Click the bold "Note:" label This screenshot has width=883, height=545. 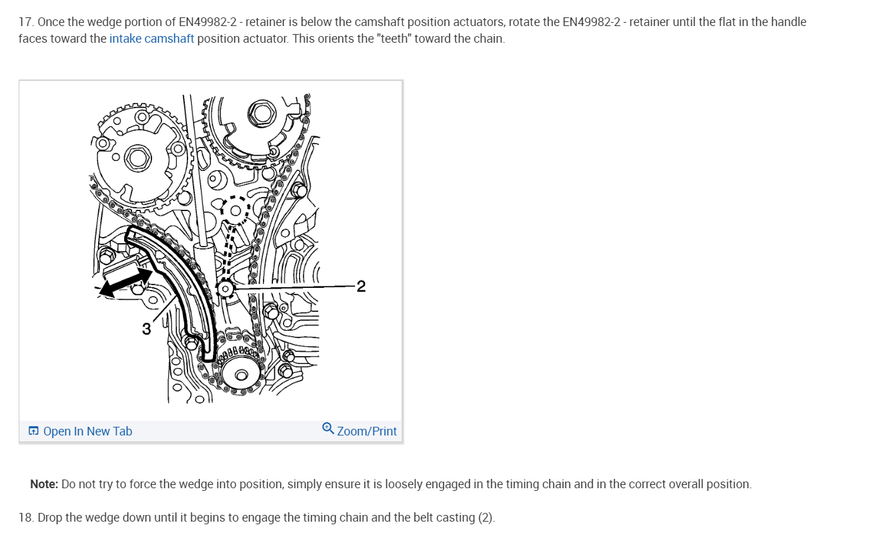(44, 484)
